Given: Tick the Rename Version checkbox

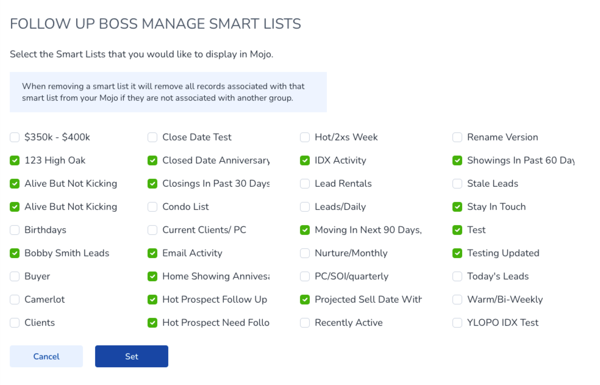Looking at the screenshot, I should [457, 137].
